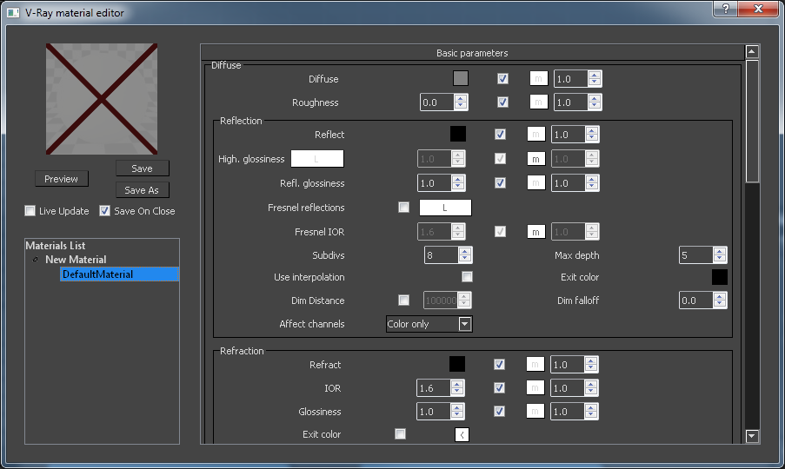The image size is (785, 469).
Task: Click refraction IOR value spinner arrows
Action: tap(457, 387)
